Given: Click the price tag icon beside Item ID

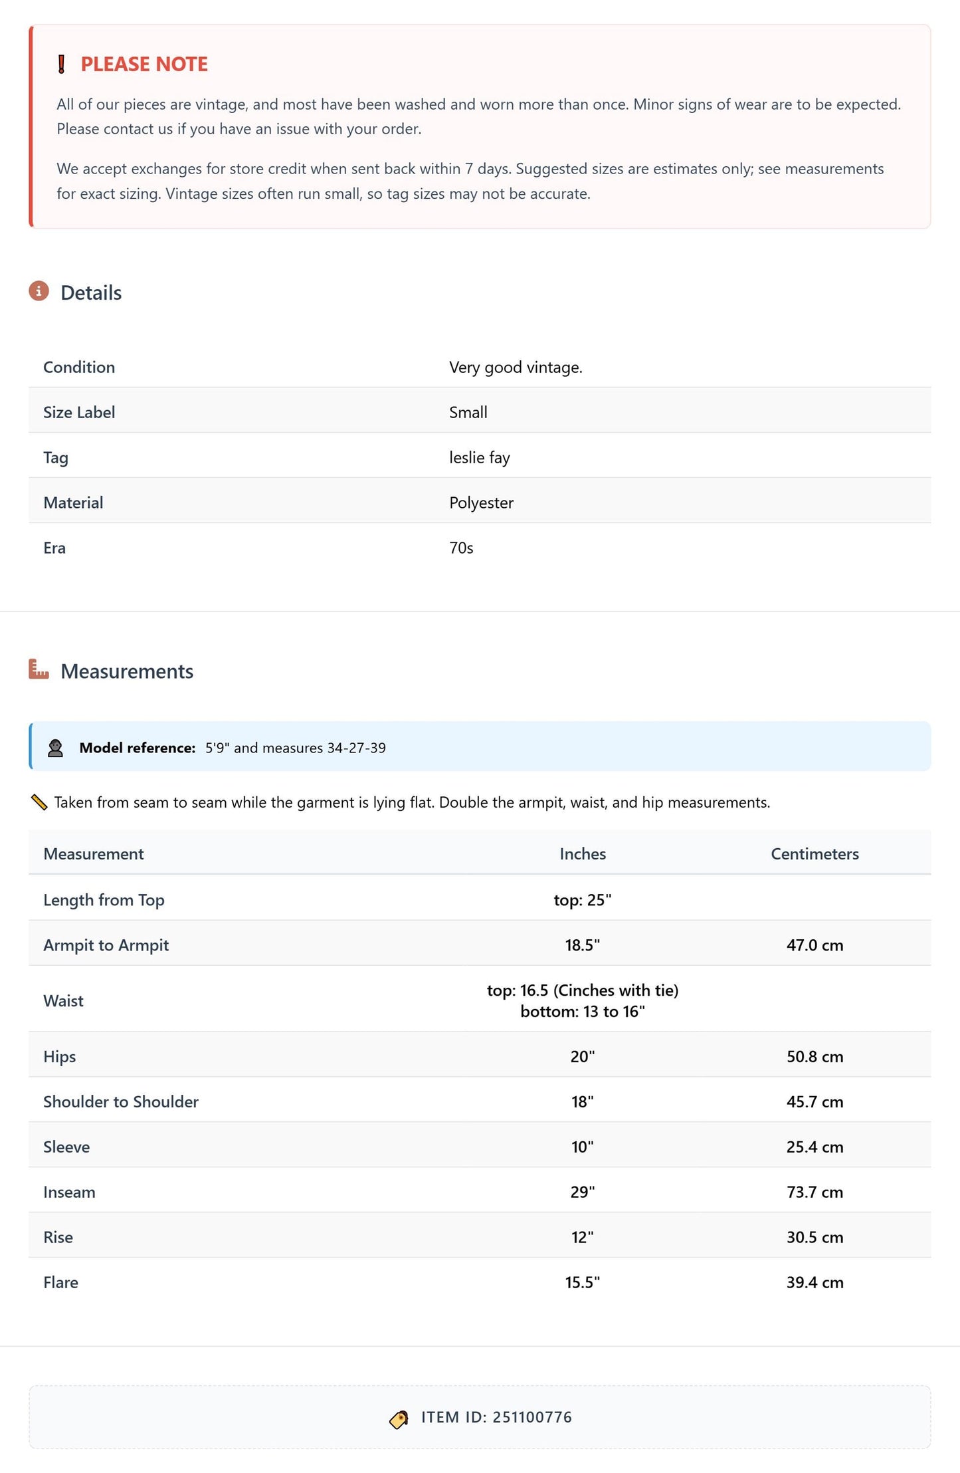Looking at the screenshot, I should coord(399,1419).
